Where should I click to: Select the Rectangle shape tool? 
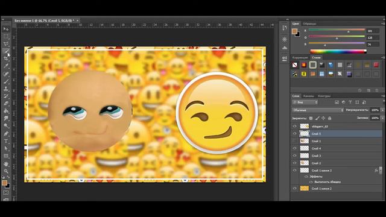point(6,156)
